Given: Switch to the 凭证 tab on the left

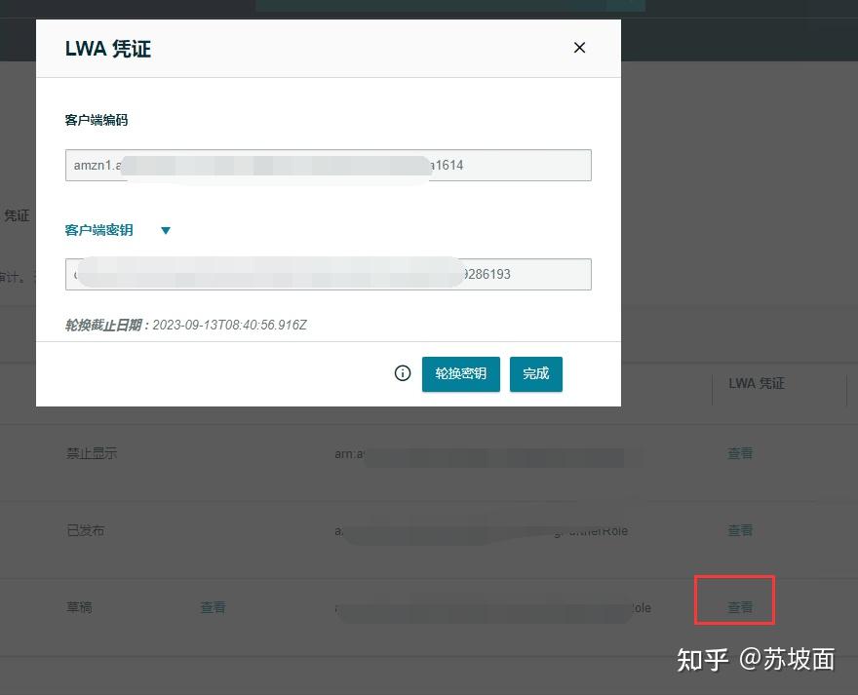Looking at the screenshot, I should click(17, 215).
